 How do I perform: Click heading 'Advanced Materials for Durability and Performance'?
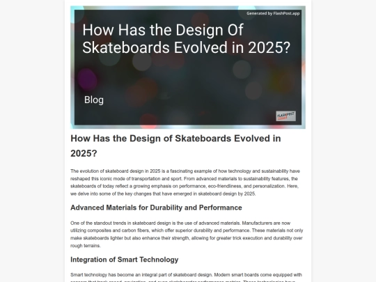pos(156,207)
